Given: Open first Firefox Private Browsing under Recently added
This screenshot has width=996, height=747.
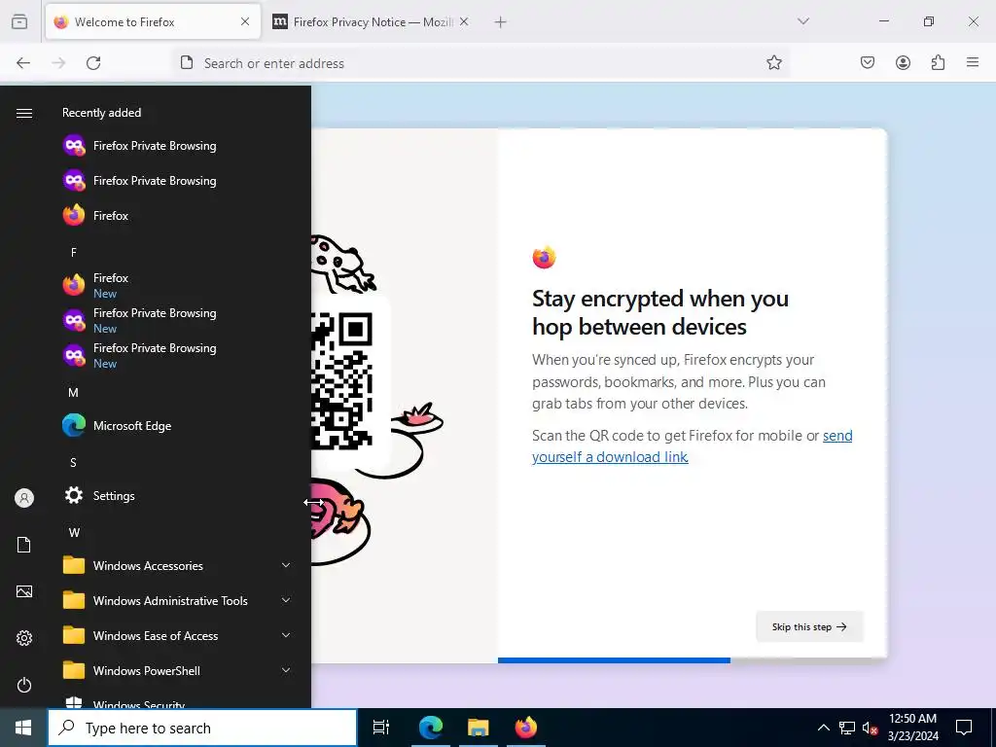Looking at the screenshot, I should pos(178,146).
